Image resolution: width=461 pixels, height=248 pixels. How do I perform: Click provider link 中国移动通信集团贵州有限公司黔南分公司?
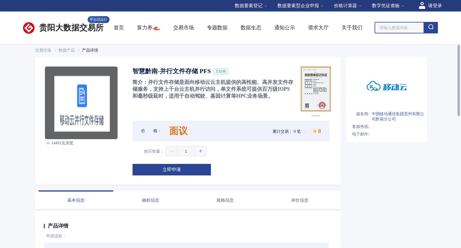tap(398, 117)
